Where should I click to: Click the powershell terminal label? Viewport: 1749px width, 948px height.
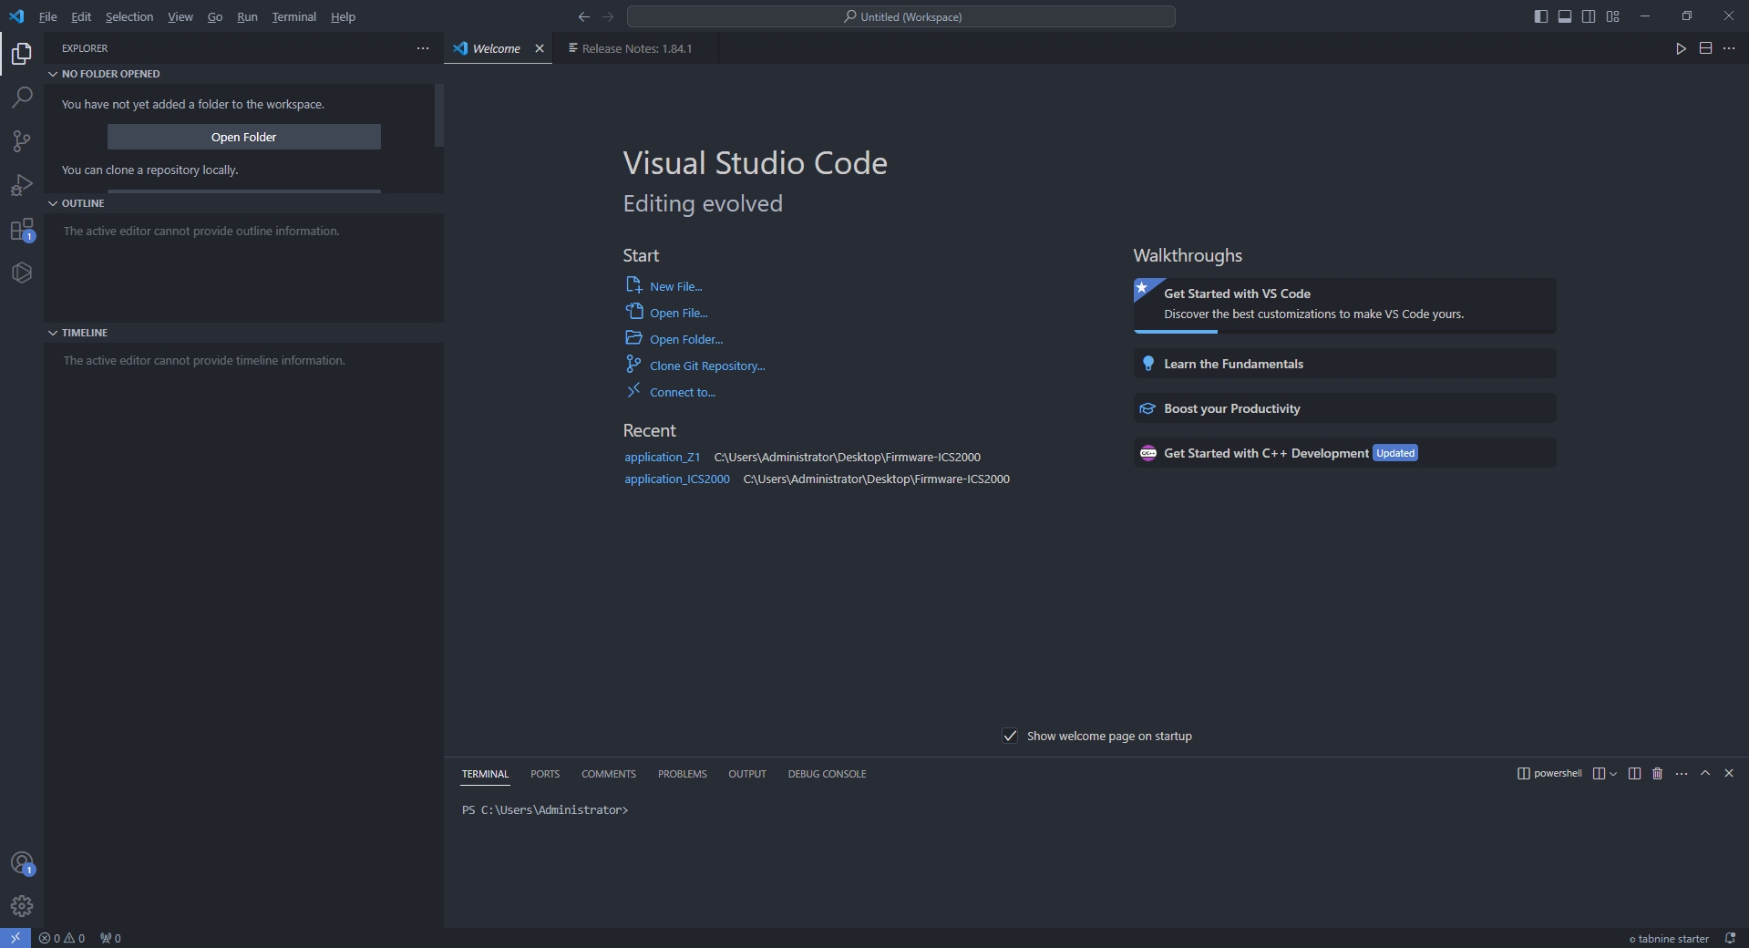tap(1549, 773)
